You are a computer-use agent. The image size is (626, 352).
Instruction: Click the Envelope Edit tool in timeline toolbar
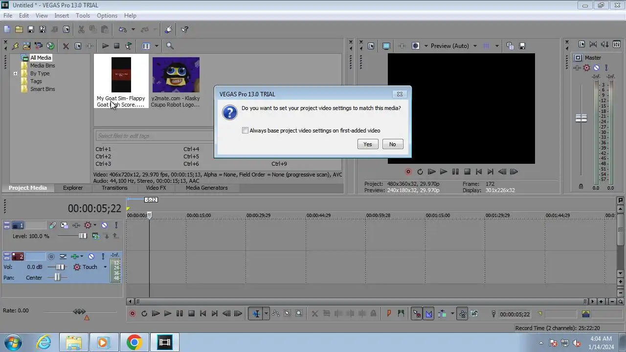[276, 314]
